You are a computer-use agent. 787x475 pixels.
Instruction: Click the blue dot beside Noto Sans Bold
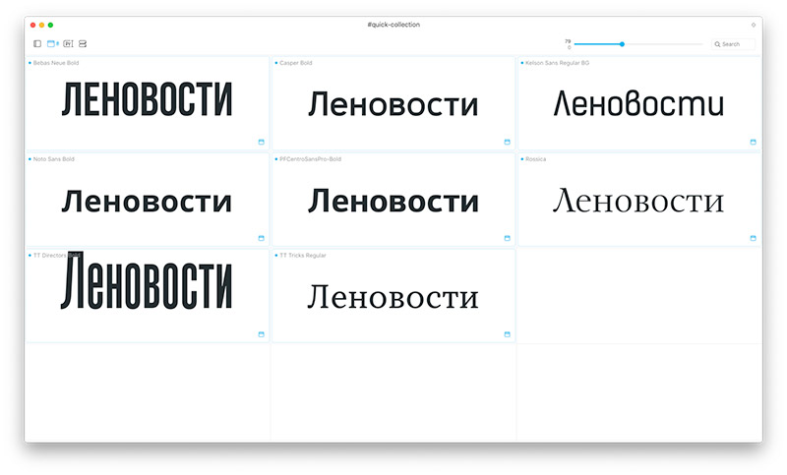click(x=30, y=159)
